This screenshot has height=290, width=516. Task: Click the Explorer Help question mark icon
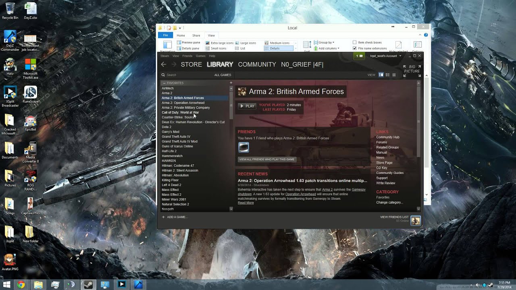click(426, 35)
